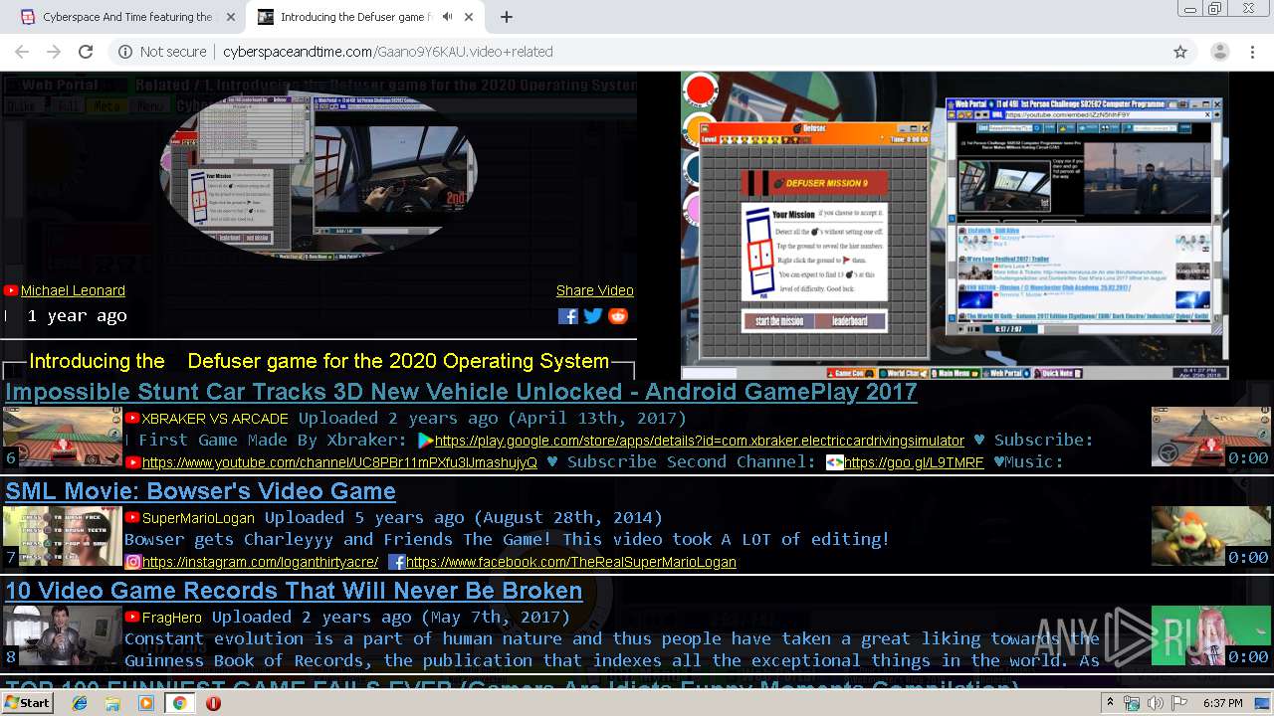Share the video on Reddit
Screen dimensions: 1274x716
618,316
